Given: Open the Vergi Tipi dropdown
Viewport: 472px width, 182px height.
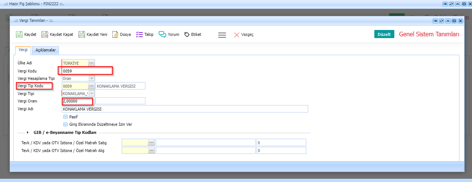Looking at the screenshot, I should (91, 94).
